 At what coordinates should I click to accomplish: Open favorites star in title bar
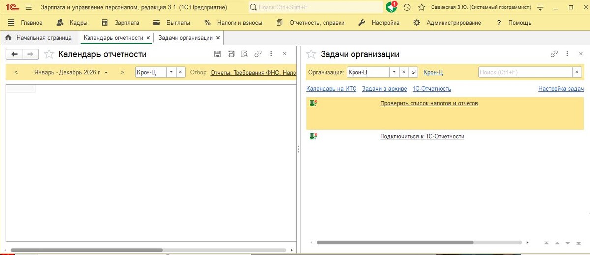point(421,7)
